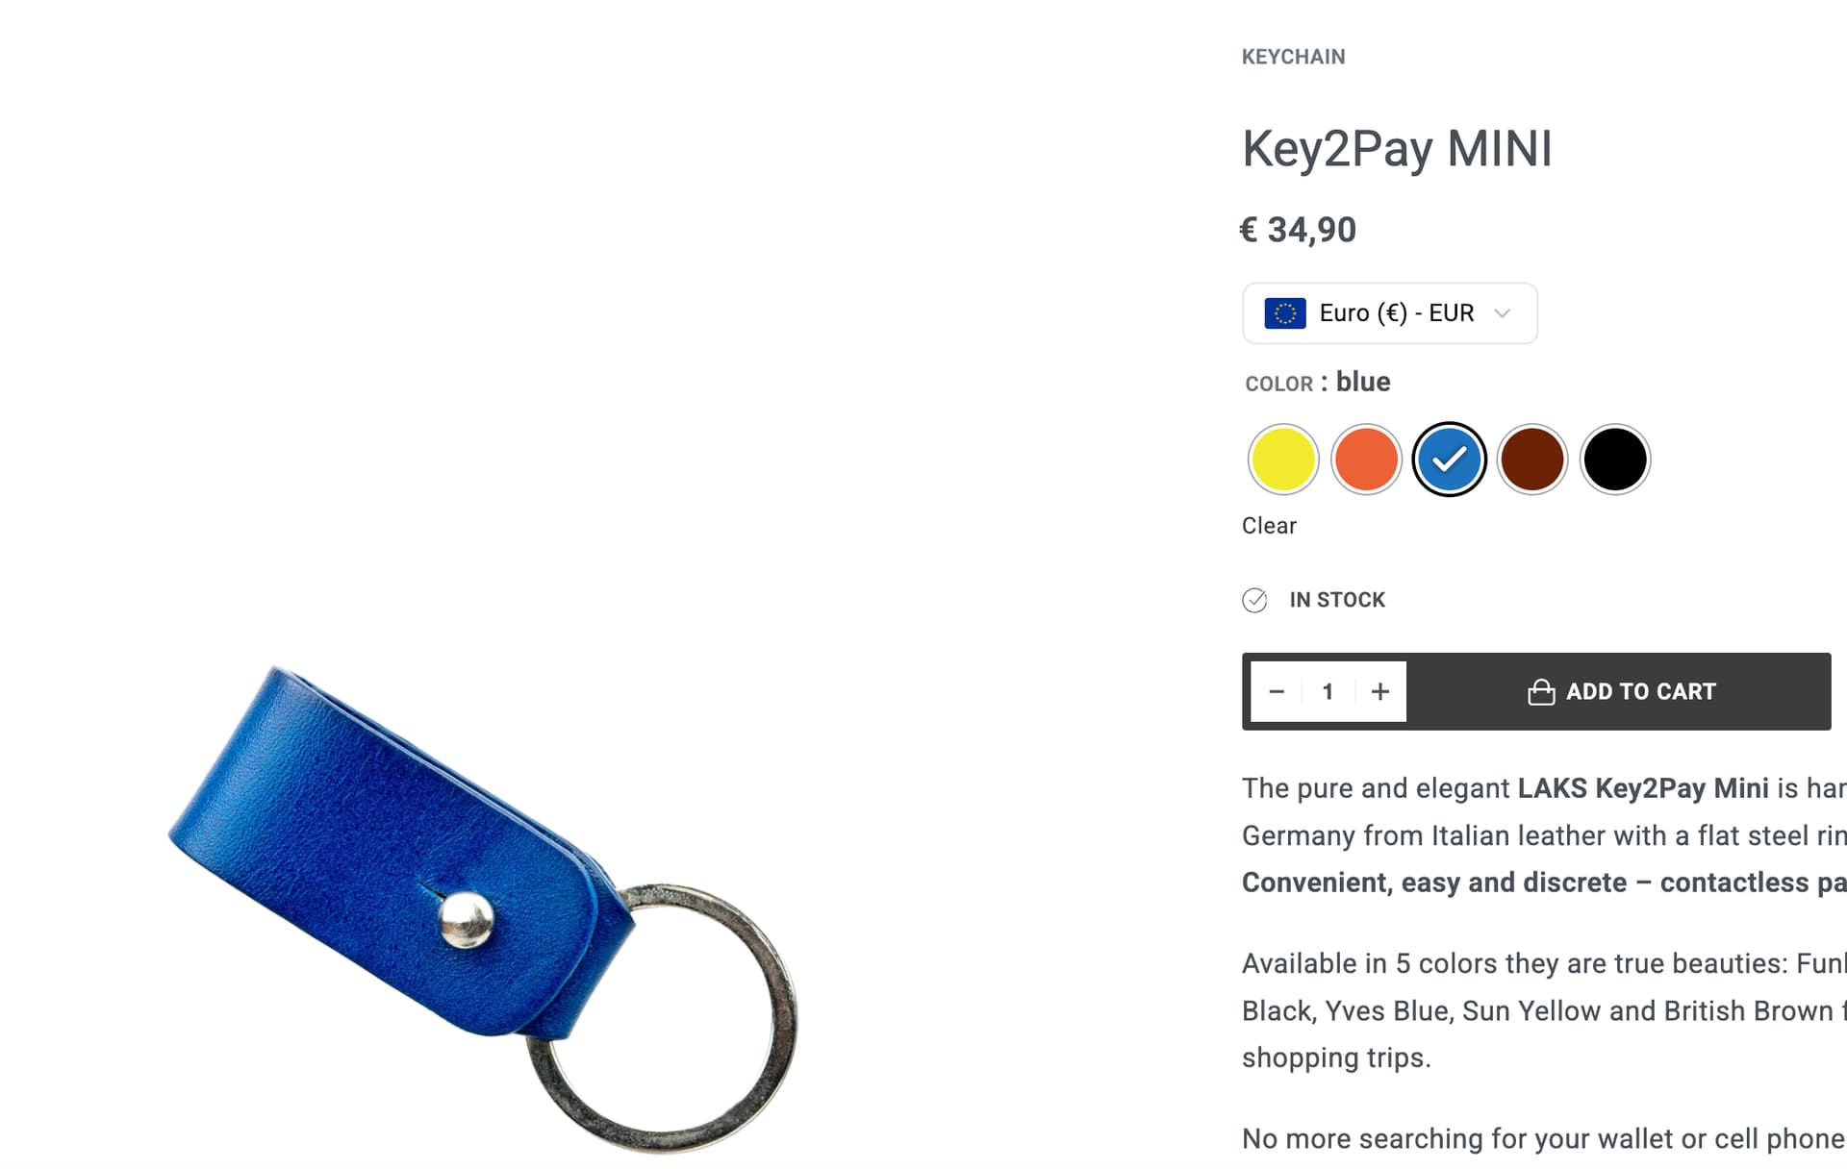Increase quantity with the plus icon

point(1380,691)
